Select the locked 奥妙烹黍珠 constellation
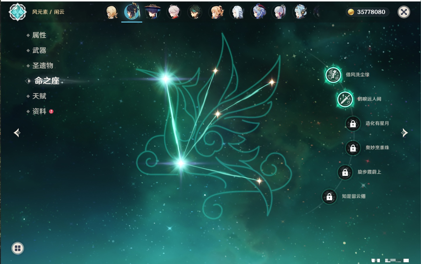Viewport: 421px width, 264px height. point(353,148)
